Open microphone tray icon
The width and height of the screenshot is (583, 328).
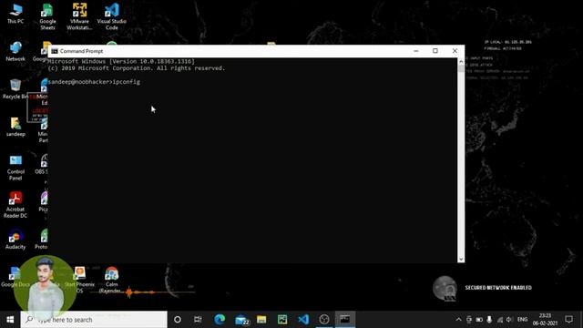[x=489, y=320]
